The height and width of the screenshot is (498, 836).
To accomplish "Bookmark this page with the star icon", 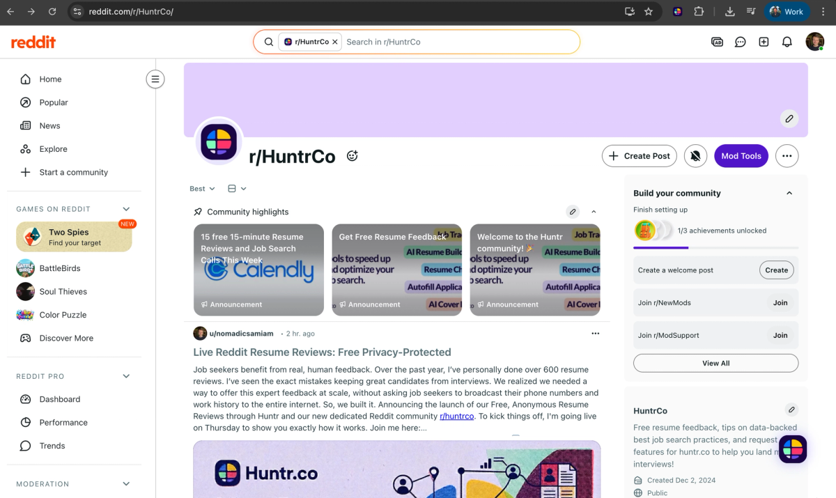I will coord(649,12).
